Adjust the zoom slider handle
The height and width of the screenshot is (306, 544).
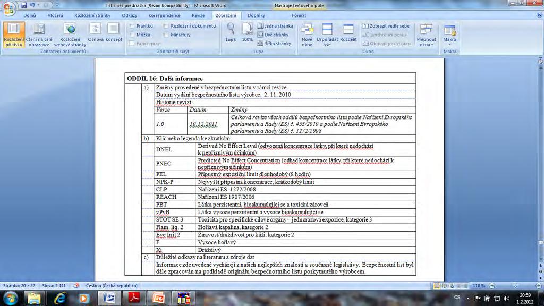click(x=515, y=285)
